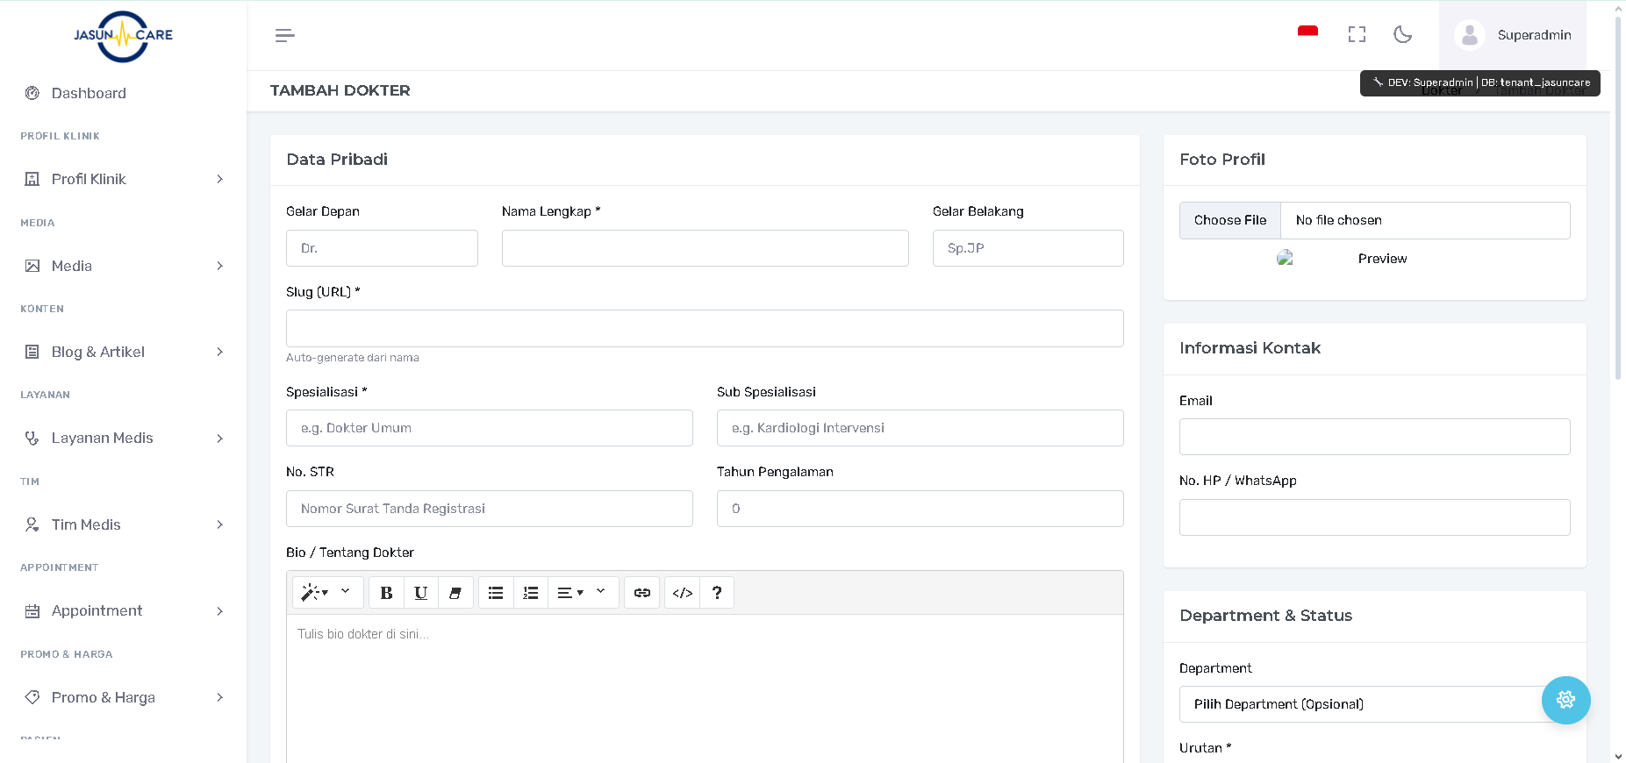Insert ordered numbered list in editor
The height and width of the screenshot is (763, 1626).
click(x=531, y=593)
